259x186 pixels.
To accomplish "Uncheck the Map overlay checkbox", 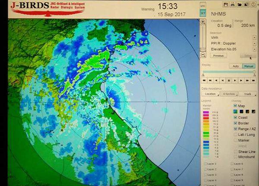I will point(235,105).
